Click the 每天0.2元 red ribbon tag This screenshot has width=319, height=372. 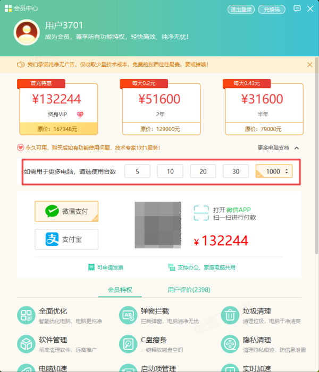(x=144, y=83)
